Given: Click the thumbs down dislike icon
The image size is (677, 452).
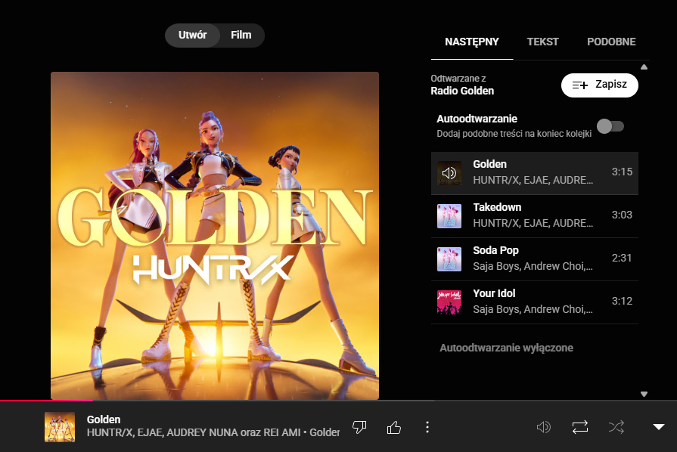Looking at the screenshot, I should pyautogui.click(x=360, y=427).
